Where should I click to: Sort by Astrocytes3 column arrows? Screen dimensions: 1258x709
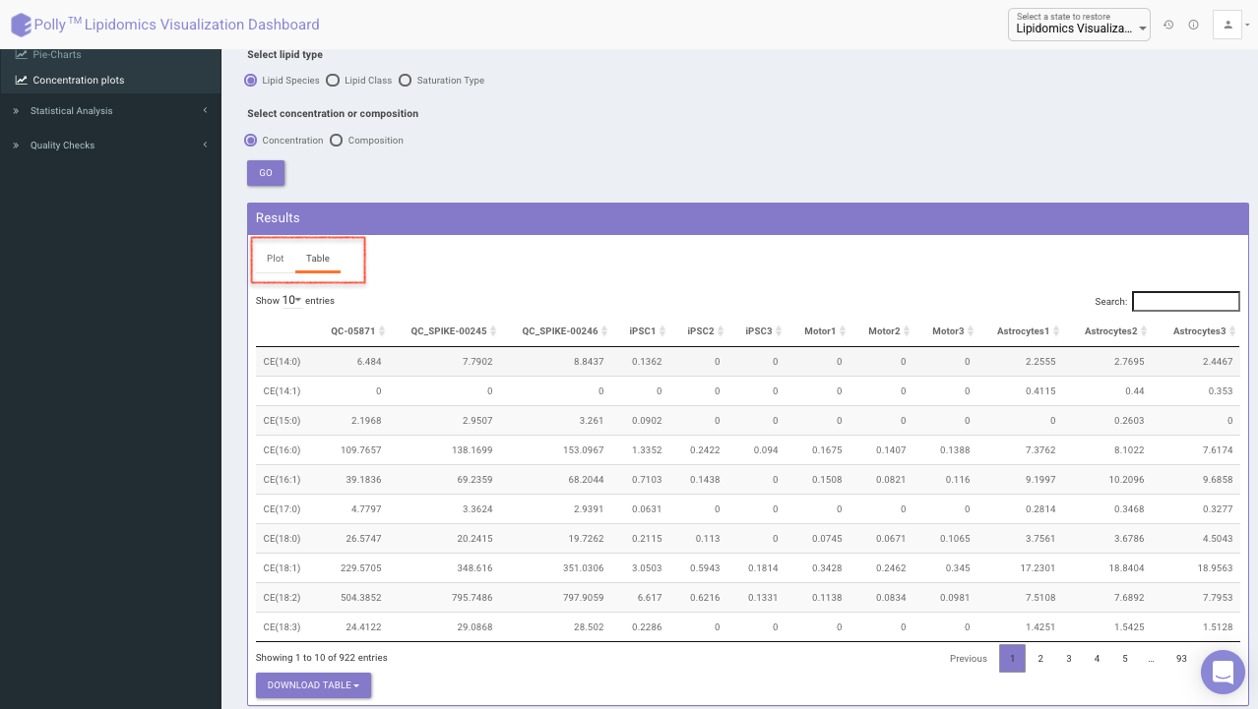(1233, 331)
